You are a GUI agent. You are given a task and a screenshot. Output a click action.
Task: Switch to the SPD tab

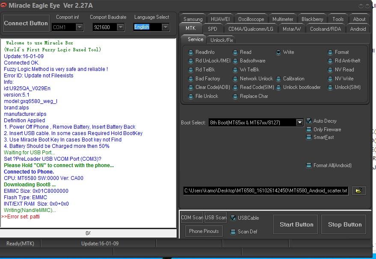(x=213, y=29)
